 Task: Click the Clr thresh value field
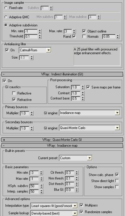pos(70,173)
